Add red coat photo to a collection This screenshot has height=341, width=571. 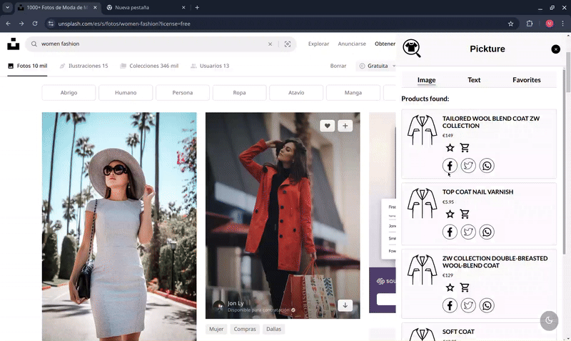[x=345, y=126]
